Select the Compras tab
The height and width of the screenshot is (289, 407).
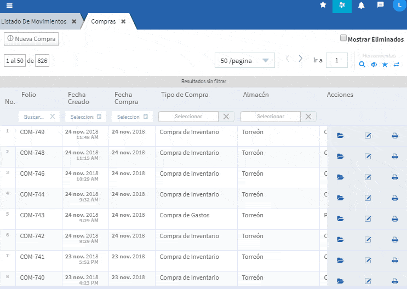point(104,21)
